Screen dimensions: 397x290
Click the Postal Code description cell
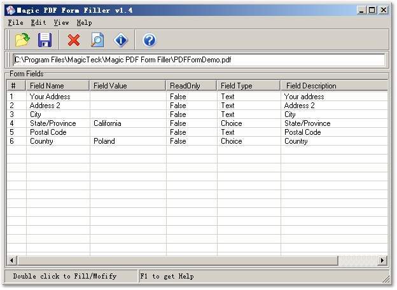303,132
